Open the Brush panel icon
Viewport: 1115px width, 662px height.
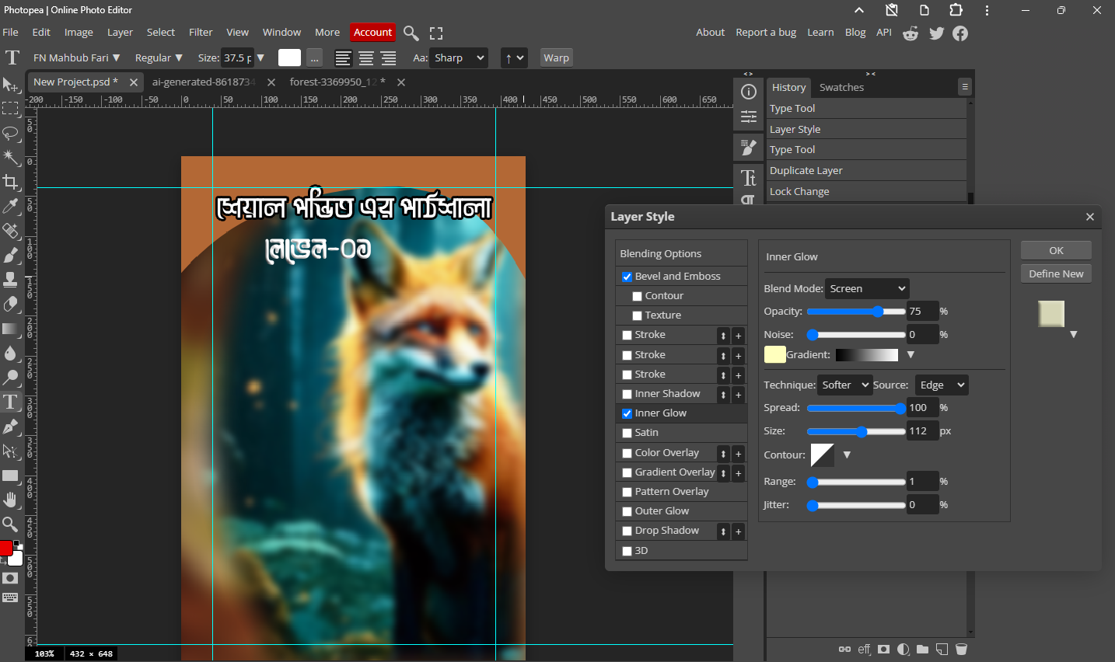click(x=749, y=147)
